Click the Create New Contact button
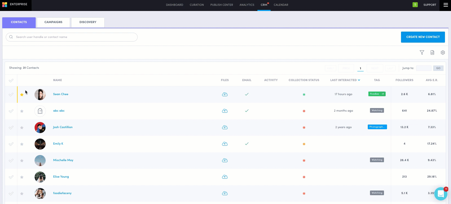 pos(423,37)
